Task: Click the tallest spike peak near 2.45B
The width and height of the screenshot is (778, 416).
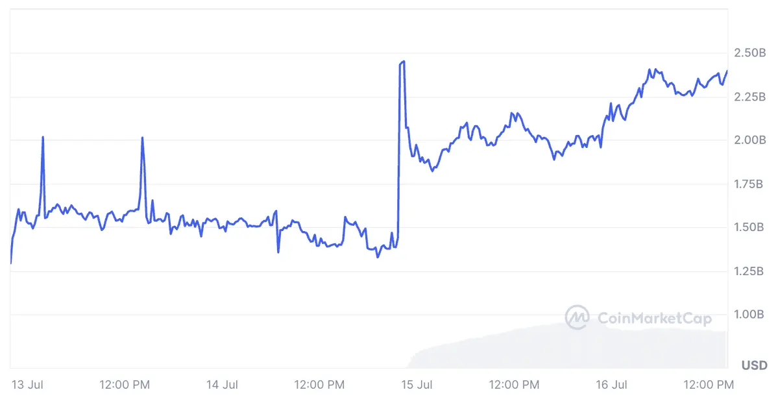Action: coord(404,62)
